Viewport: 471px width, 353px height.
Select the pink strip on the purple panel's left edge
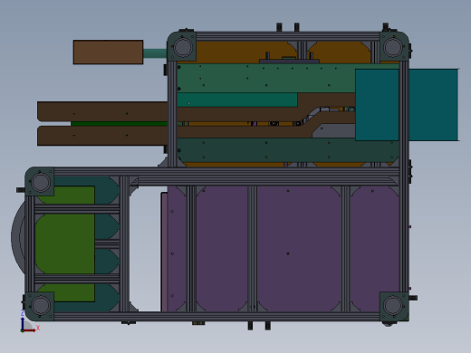164,252
